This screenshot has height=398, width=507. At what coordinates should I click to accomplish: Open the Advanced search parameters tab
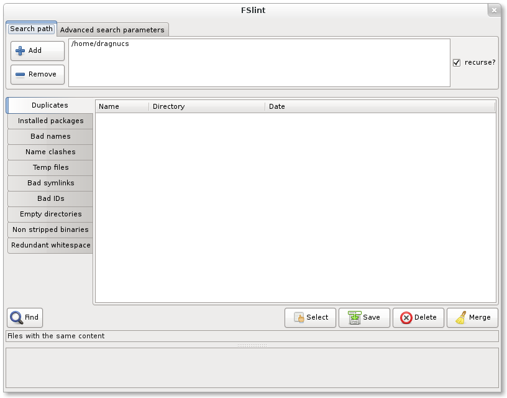112,30
